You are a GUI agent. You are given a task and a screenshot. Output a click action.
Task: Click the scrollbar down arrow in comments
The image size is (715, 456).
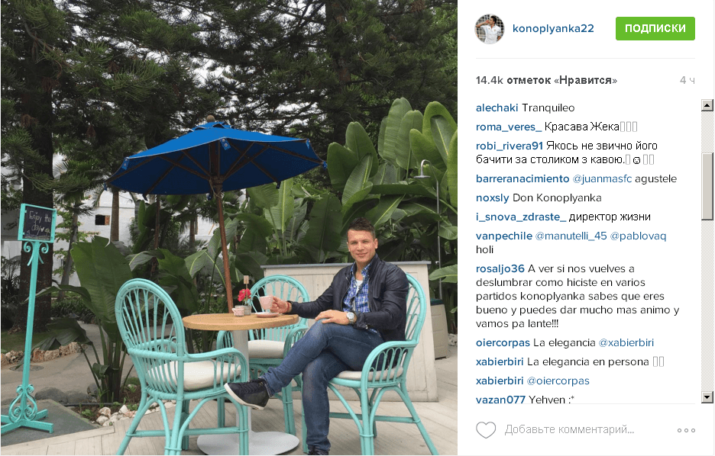[x=707, y=397]
